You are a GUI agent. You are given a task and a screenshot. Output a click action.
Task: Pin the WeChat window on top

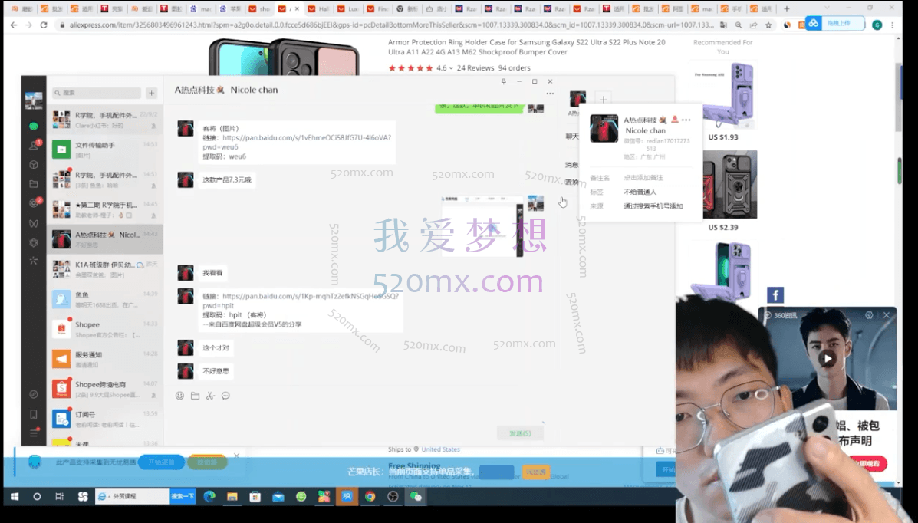[504, 81]
